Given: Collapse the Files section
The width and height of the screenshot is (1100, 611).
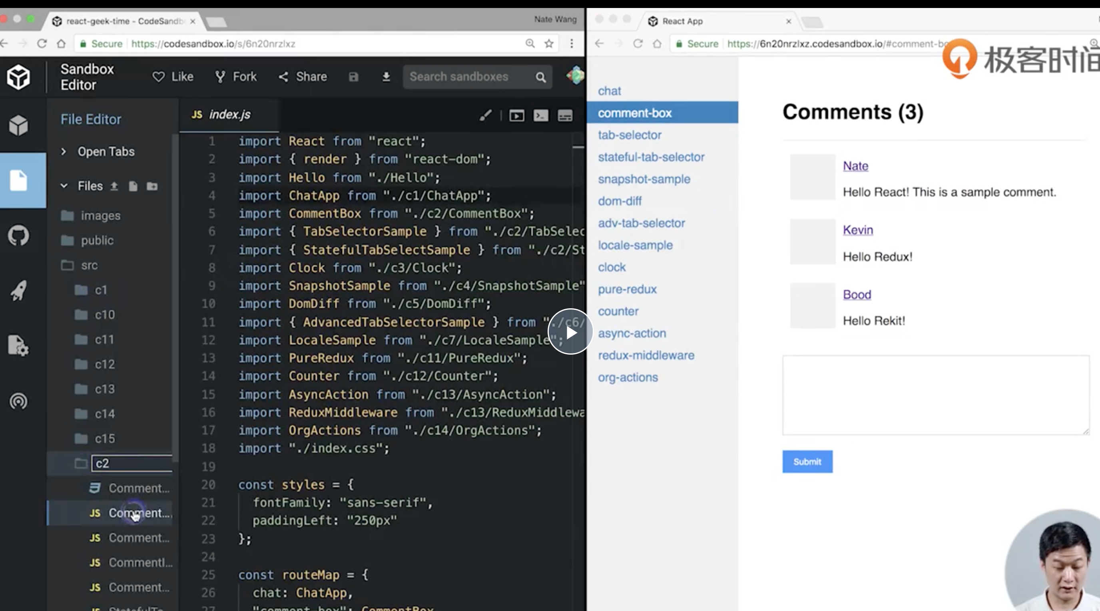Looking at the screenshot, I should pyautogui.click(x=64, y=186).
